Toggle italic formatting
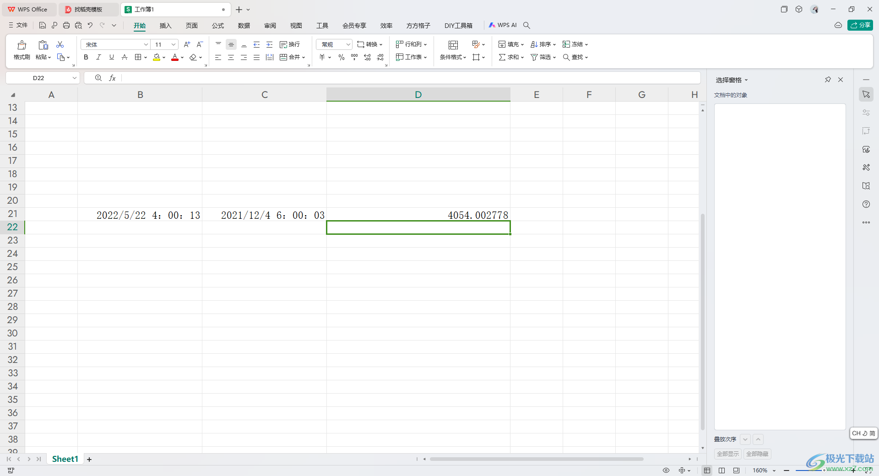The height and width of the screenshot is (476, 879). [98, 57]
